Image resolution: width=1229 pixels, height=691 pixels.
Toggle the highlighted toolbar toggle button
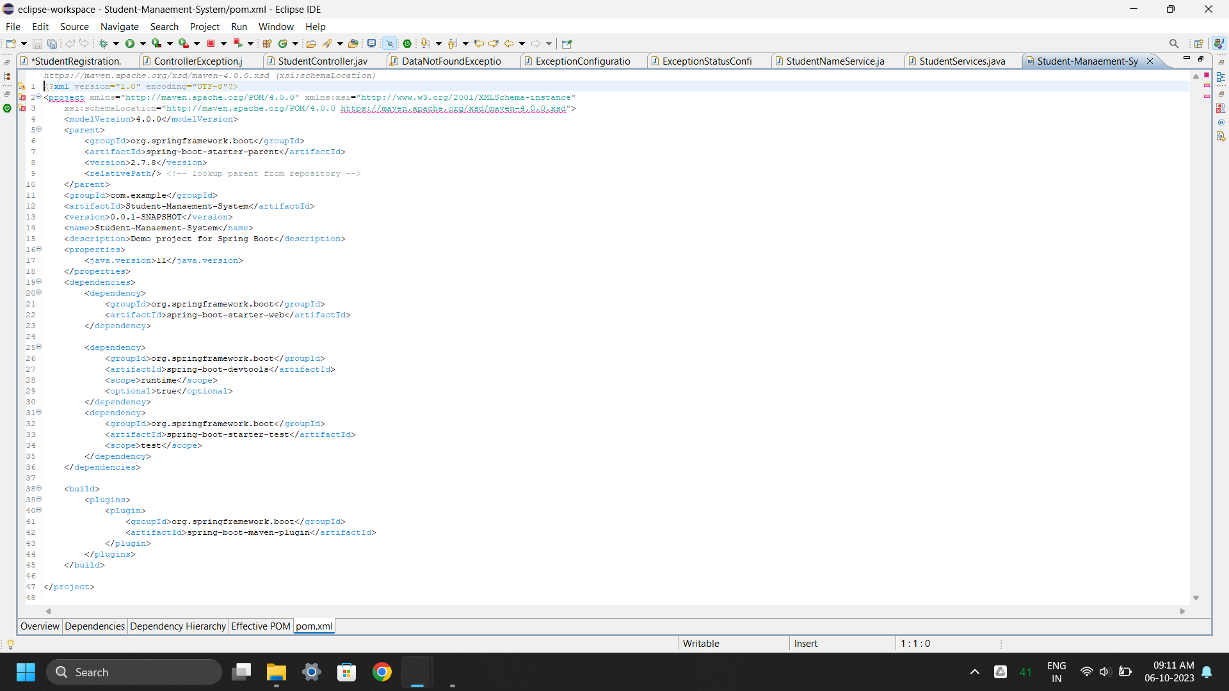coord(389,44)
